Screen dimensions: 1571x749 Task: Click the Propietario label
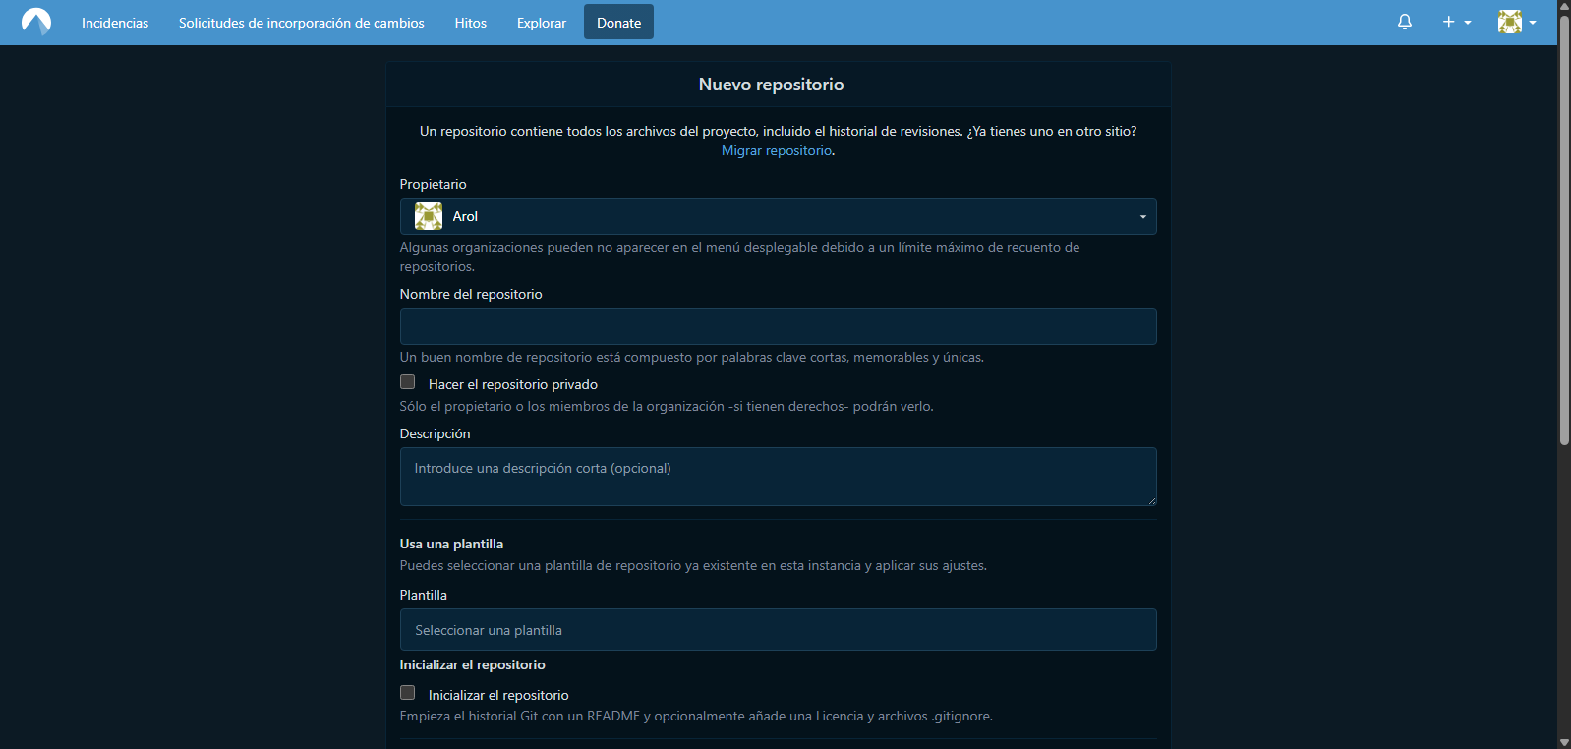coord(433,184)
